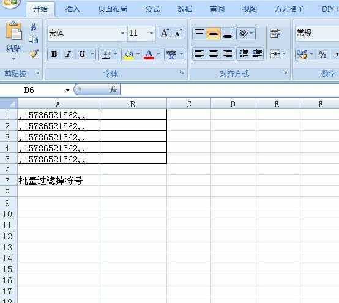Click the Cut scissors icon
339x303 pixels.
click(33, 26)
